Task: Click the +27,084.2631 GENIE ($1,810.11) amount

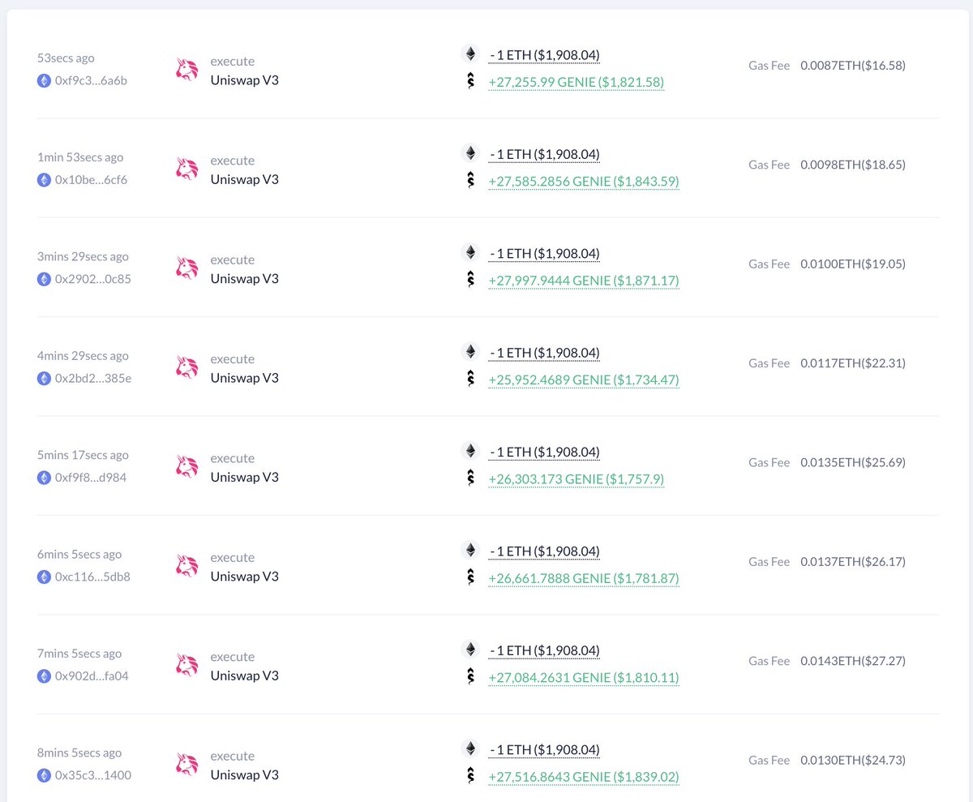Action: click(583, 678)
